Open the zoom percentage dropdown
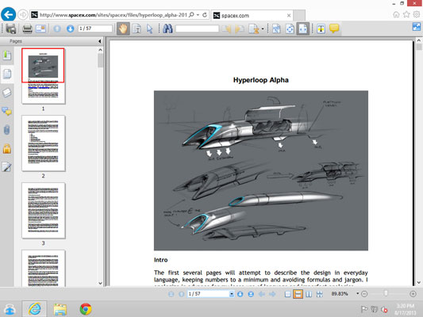The image size is (423, 317). (x=357, y=293)
